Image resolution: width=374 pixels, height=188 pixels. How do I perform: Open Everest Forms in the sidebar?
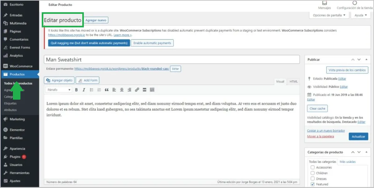coord(19,47)
